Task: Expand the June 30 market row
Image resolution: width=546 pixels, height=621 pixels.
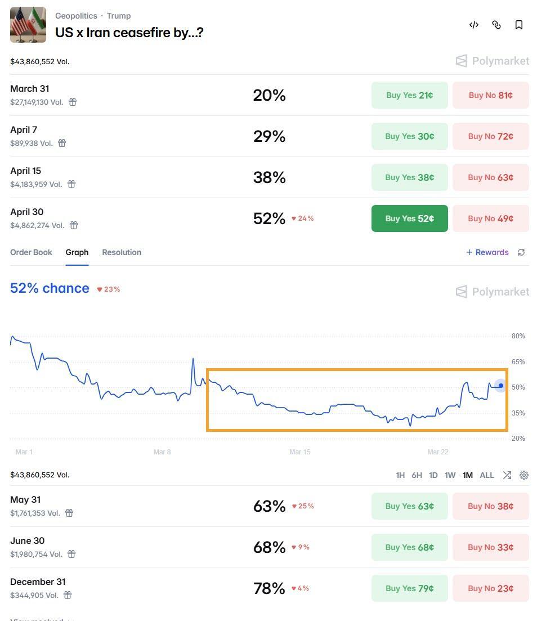Action: click(28, 541)
